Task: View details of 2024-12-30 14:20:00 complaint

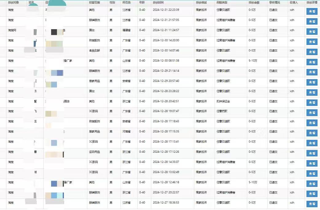Action: click(x=312, y=42)
